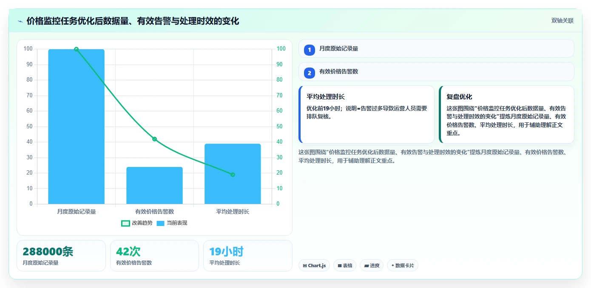Image resolution: width=591 pixels, height=288 pixels.
Task: Click the lightning icon beside the title
Action: [20, 21]
